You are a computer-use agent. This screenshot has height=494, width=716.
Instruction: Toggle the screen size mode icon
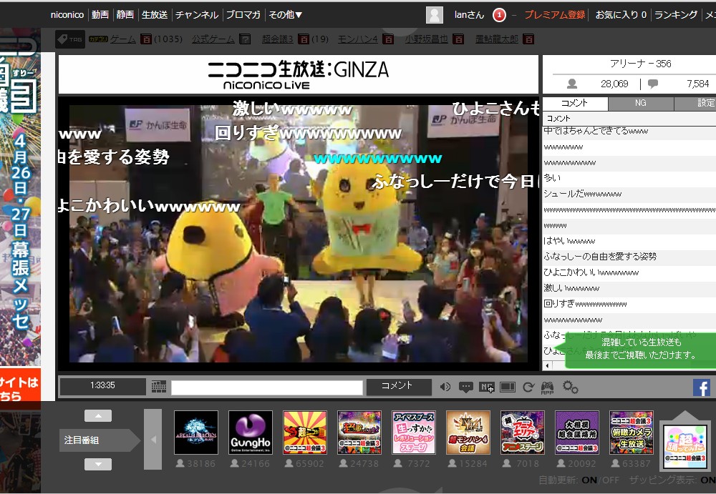point(508,387)
